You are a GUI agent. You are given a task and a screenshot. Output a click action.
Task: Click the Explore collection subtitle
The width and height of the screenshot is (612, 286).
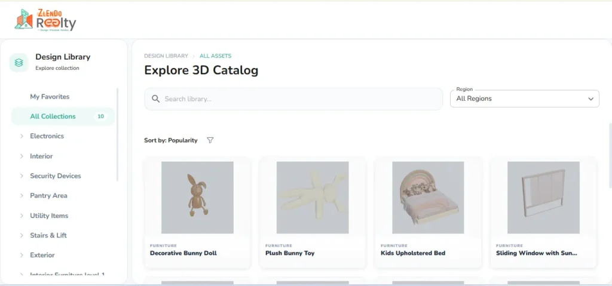pyautogui.click(x=57, y=68)
